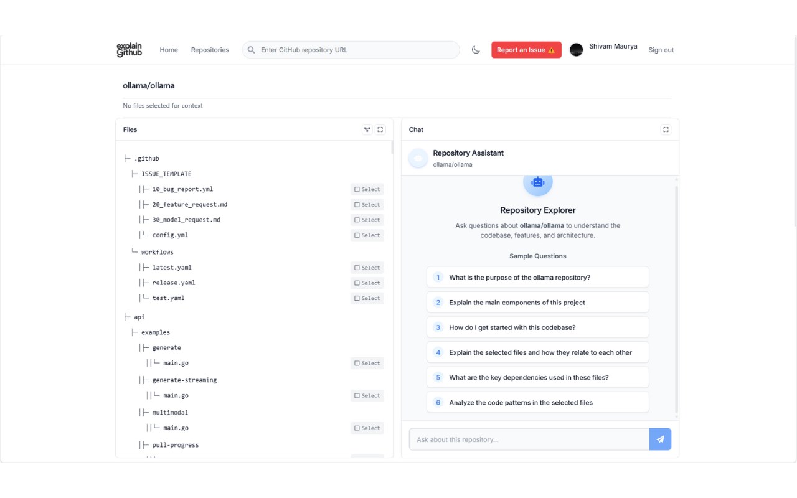Focus the GitHub repository URL search field
Viewport: 797px width, 498px height.
pos(351,50)
